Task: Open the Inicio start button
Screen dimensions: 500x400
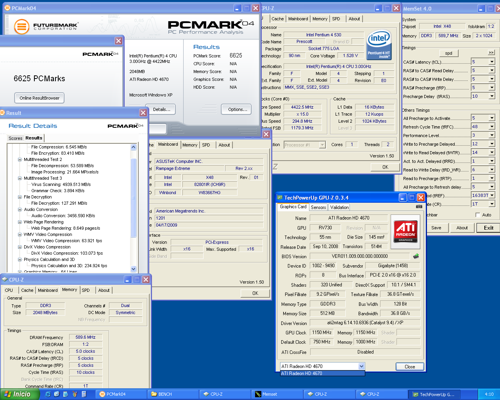Action: coord(20,394)
